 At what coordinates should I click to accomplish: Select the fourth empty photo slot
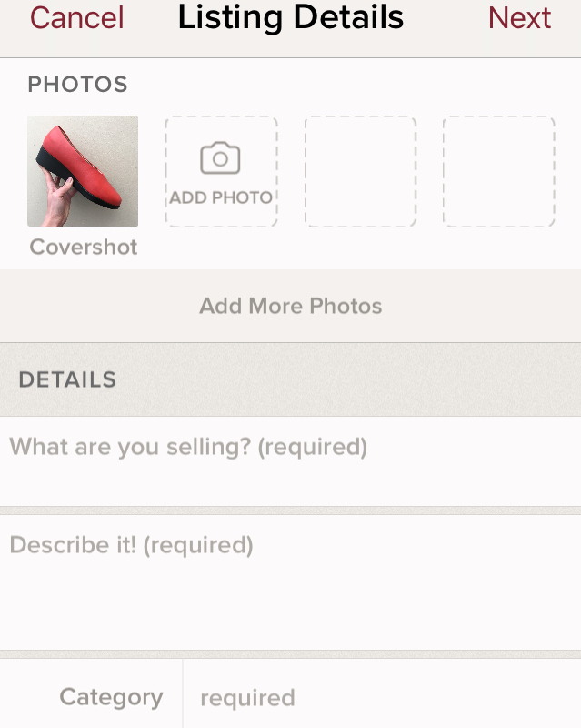coord(498,171)
